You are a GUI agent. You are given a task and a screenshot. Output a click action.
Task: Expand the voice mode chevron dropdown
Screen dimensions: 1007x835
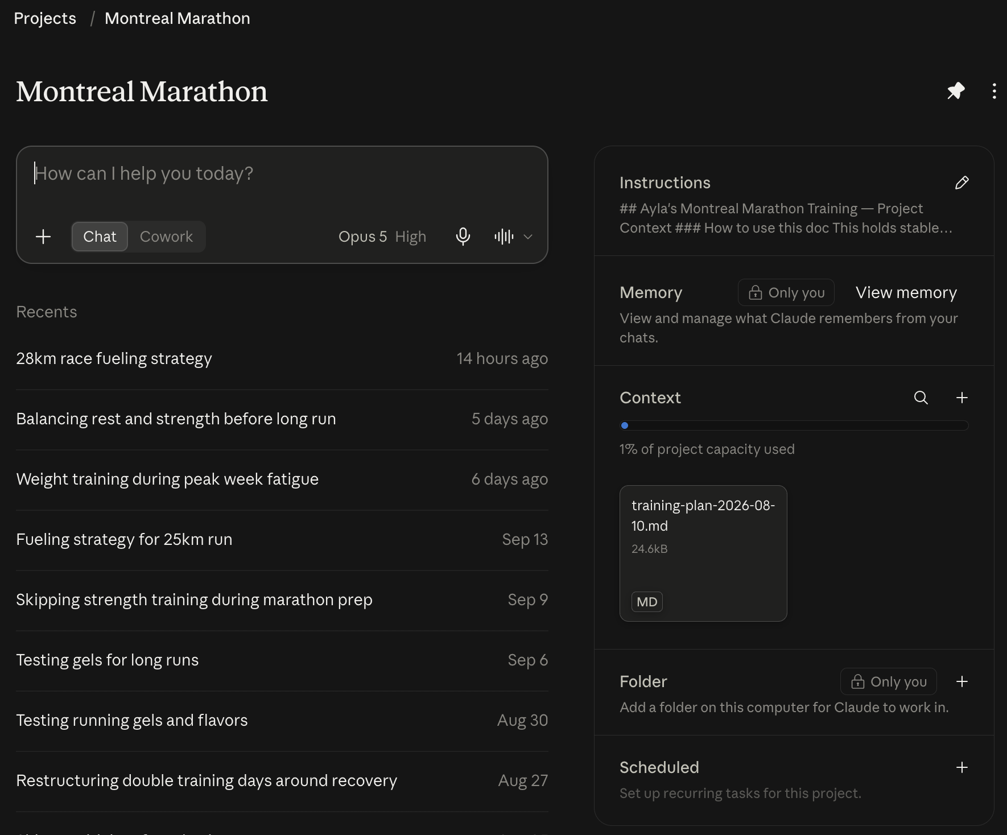(528, 237)
